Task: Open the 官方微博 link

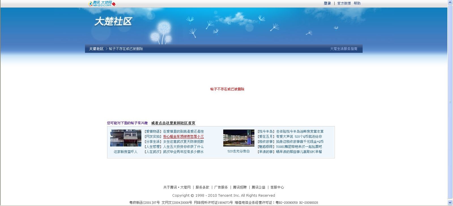Action: pyautogui.click(x=344, y=3)
